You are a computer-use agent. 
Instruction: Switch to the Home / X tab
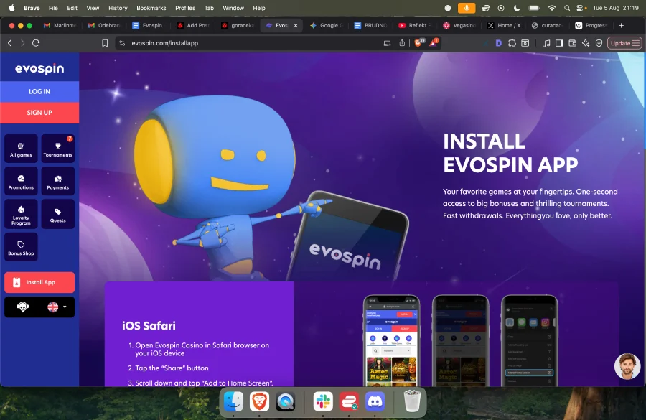pos(505,26)
